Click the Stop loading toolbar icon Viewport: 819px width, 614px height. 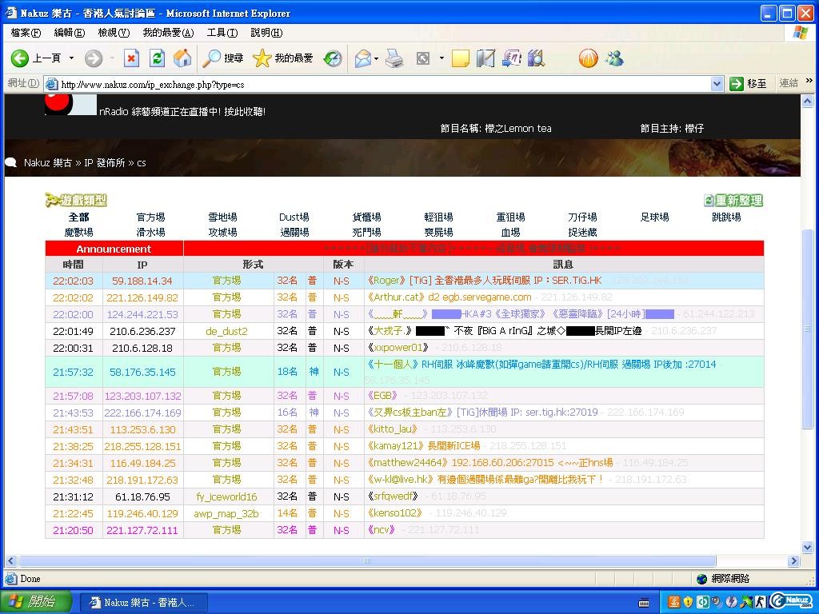pyautogui.click(x=132, y=58)
